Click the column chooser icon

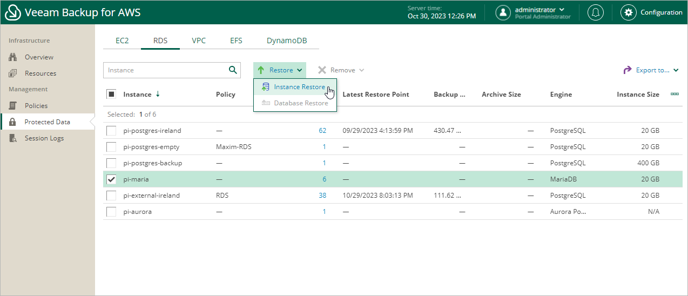point(674,94)
